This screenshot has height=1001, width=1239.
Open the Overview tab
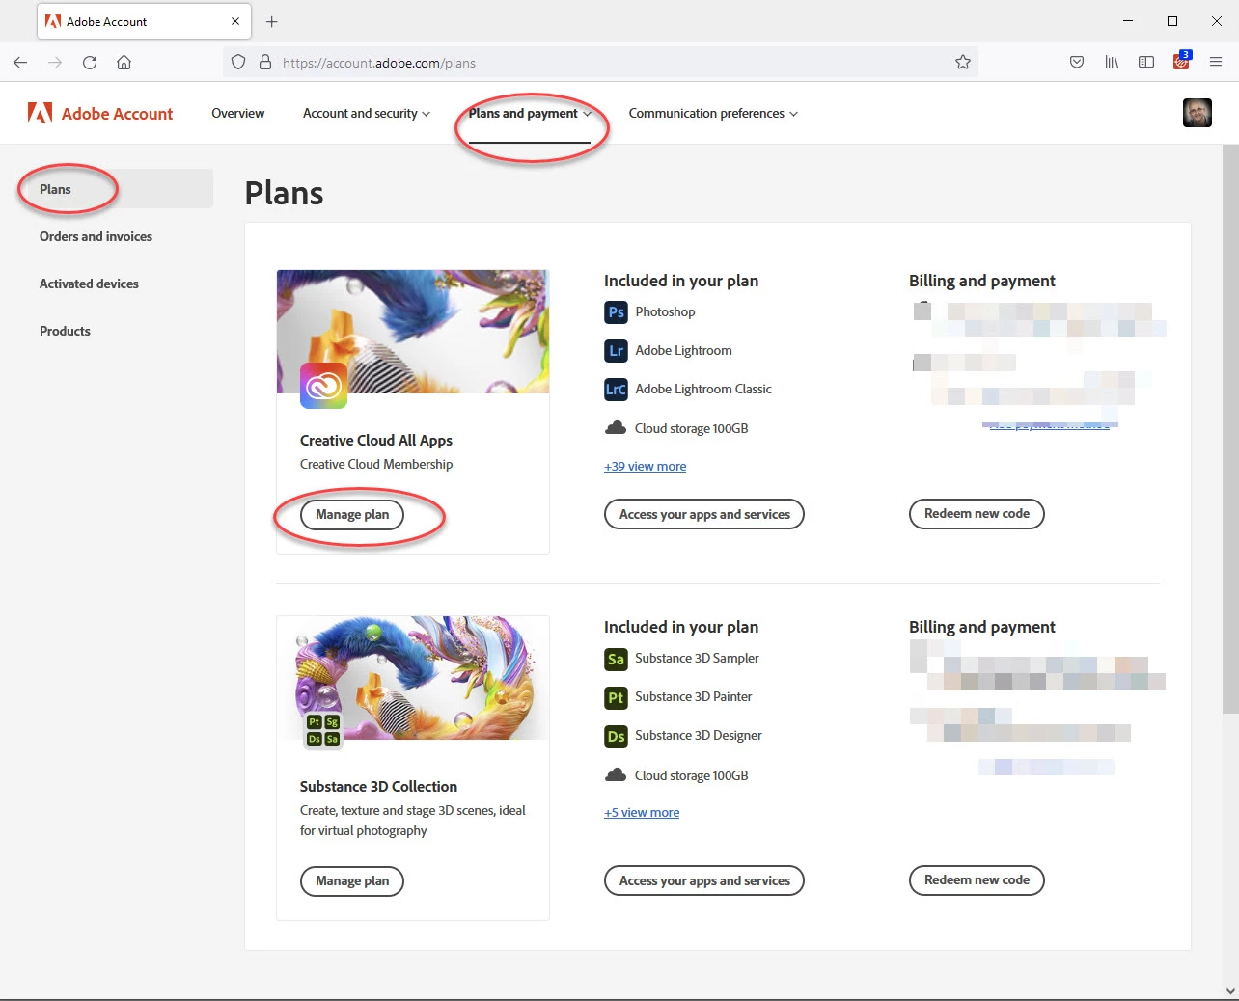point(237,113)
